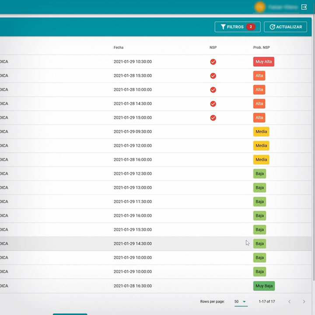The image size is (315, 315).
Task: Click the NSP column header
Action: pyautogui.click(x=213, y=47)
